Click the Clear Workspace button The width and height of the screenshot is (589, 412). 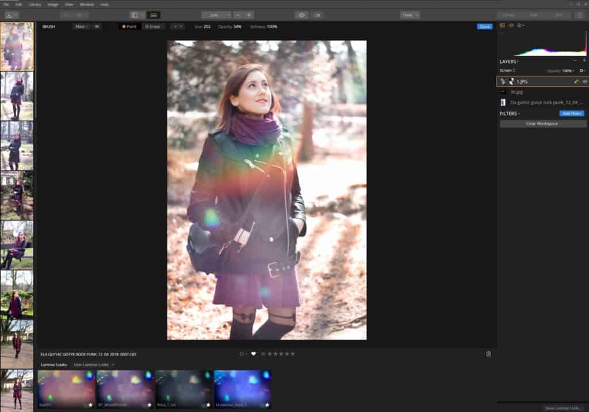tap(543, 124)
